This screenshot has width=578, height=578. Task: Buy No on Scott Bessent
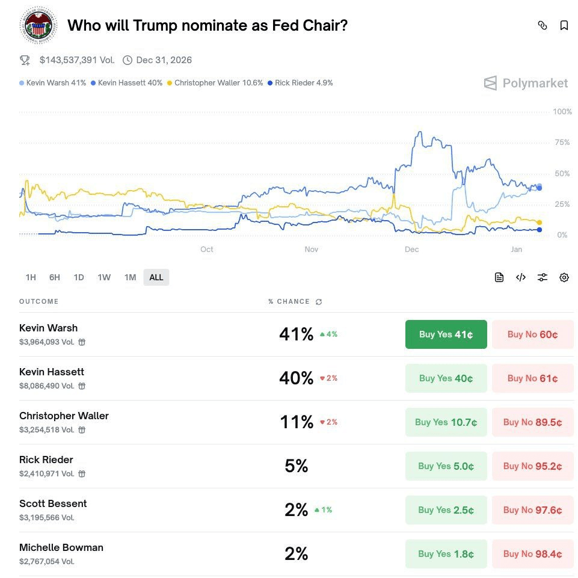(x=532, y=510)
